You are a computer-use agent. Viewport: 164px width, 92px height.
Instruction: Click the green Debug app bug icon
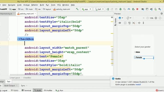pyautogui.click(x=120, y=9)
